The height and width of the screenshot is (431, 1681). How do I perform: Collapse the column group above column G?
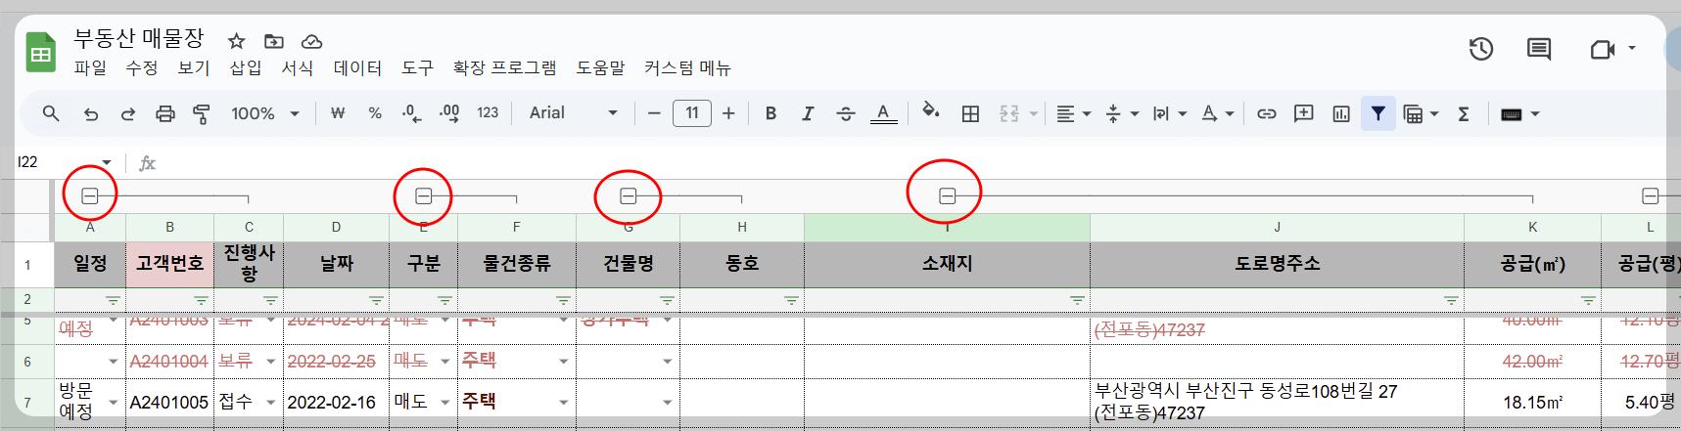[x=629, y=196]
